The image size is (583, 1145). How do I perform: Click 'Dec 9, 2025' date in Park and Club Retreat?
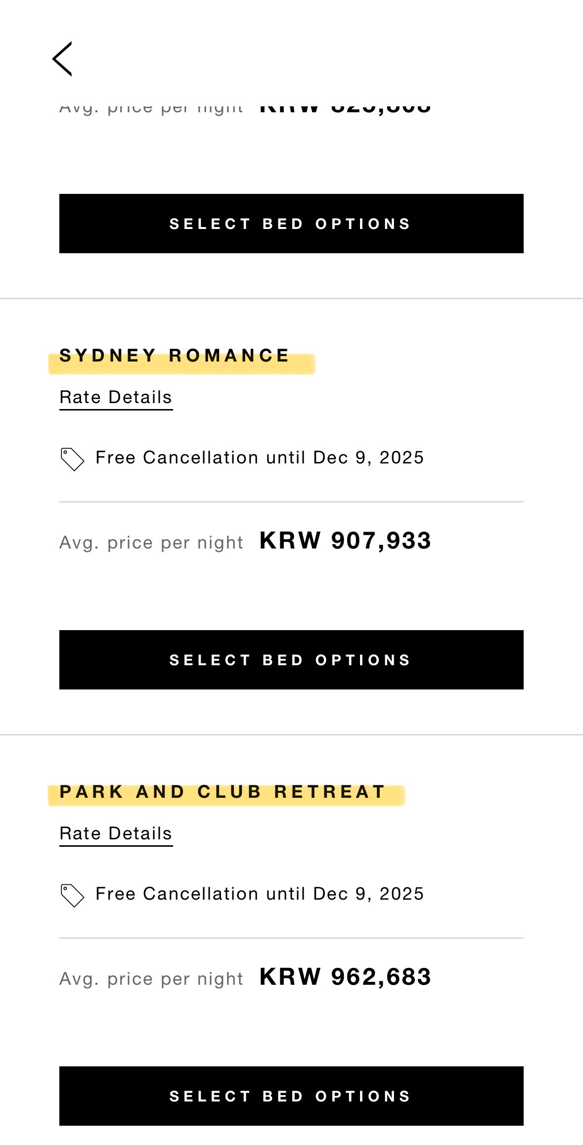pyautogui.click(x=368, y=894)
